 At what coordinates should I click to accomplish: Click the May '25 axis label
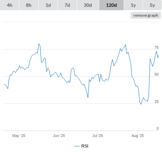click(x=19, y=136)
